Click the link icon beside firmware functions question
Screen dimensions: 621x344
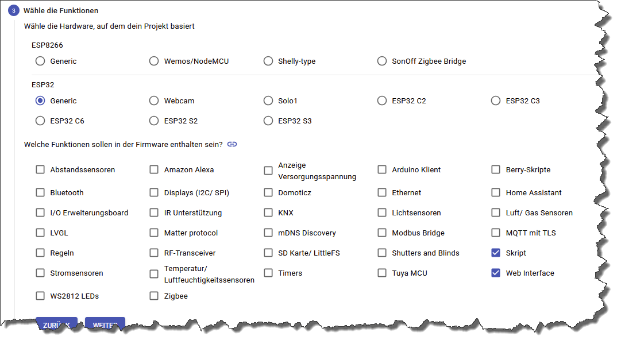pos(232,144)
